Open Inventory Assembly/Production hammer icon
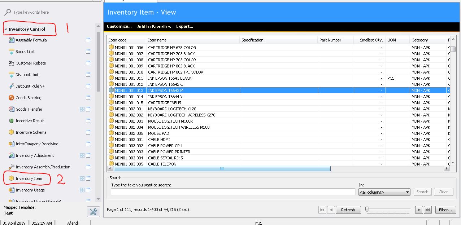 11,167
